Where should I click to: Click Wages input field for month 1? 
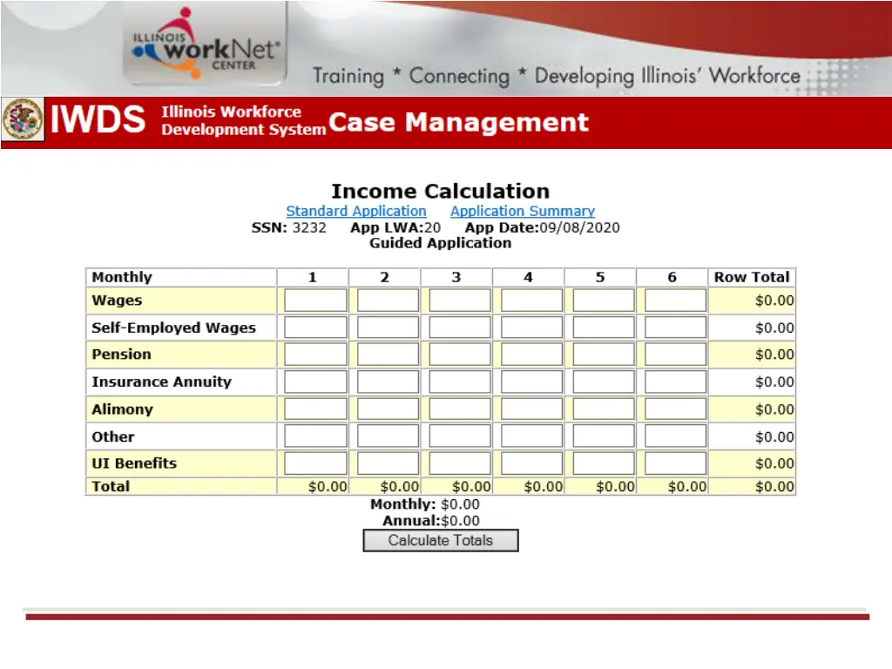315,301
